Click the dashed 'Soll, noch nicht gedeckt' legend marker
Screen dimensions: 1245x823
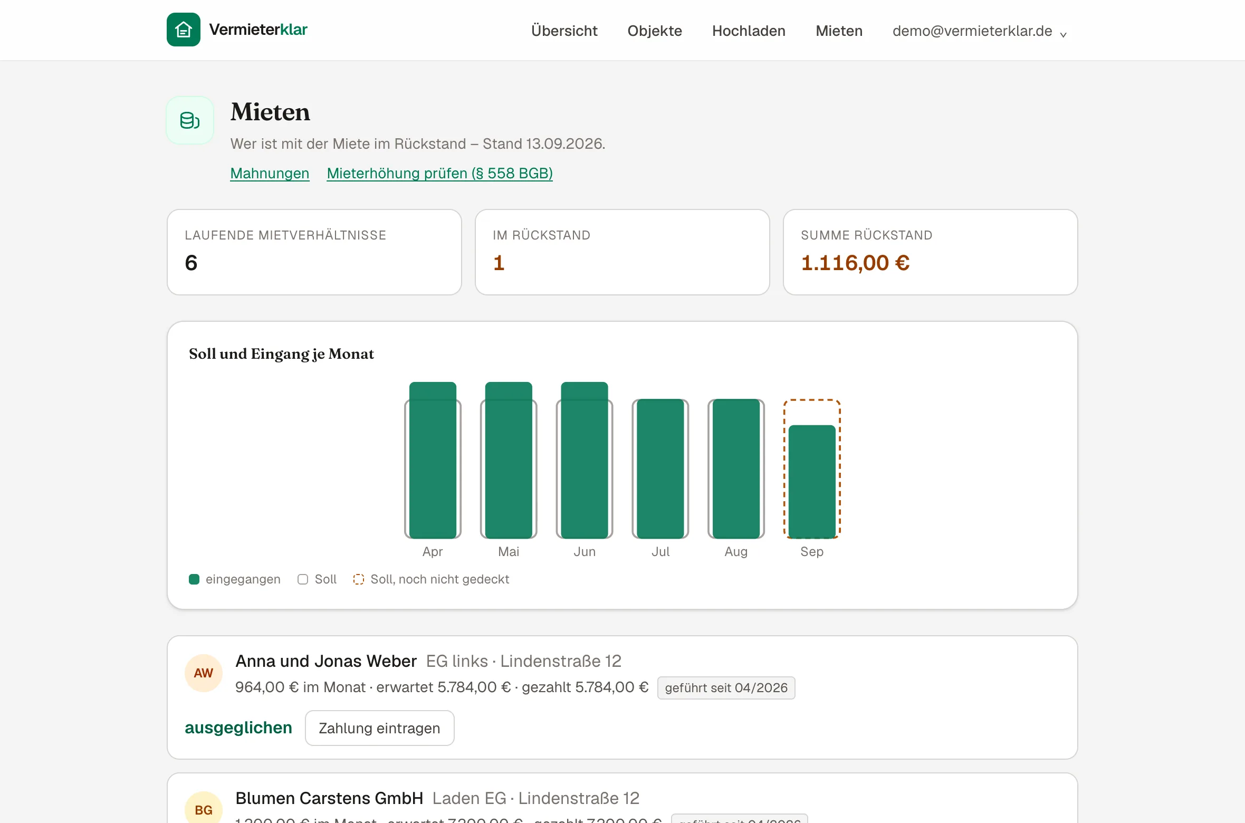pyautogui.click(x=358, y=579)
